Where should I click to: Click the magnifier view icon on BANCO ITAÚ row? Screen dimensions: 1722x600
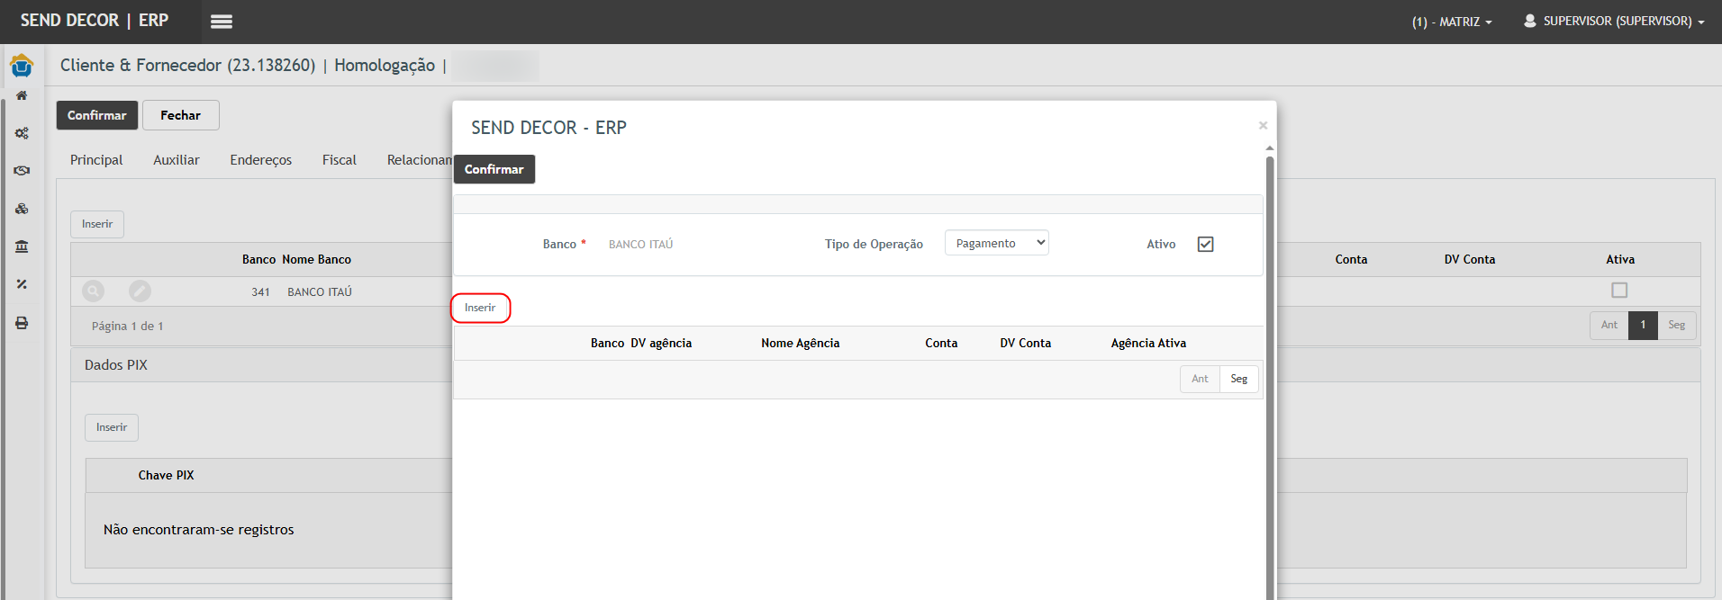coord(94,291)
